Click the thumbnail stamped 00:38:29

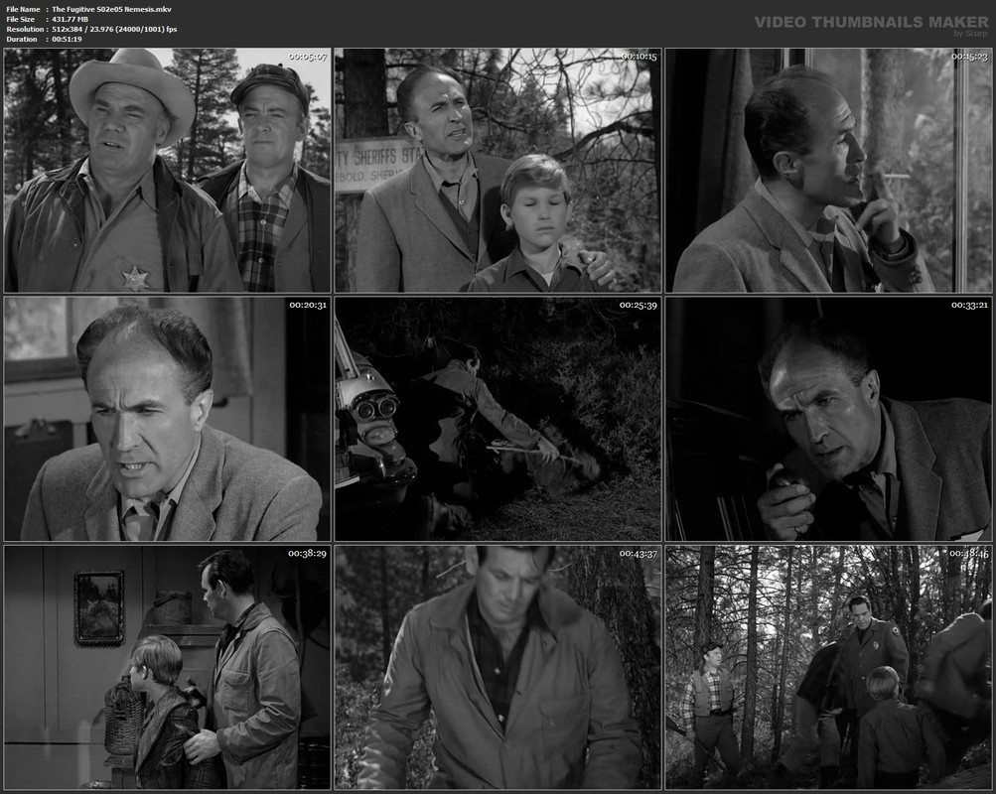(x=167, y=668)
